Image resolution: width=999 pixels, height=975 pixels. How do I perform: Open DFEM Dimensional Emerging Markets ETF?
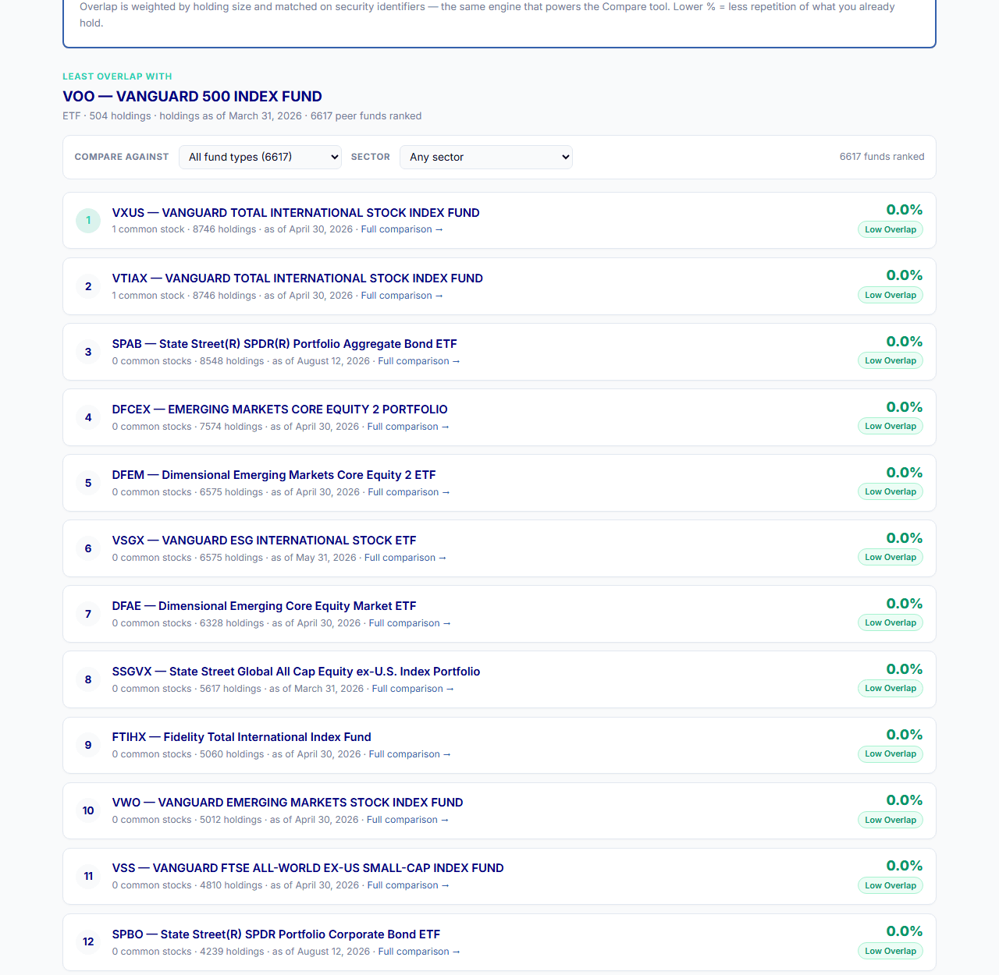[274, 475]
